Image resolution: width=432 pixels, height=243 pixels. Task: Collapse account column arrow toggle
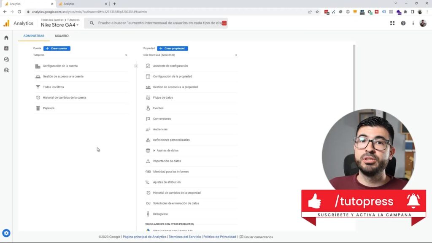(136, 66)
